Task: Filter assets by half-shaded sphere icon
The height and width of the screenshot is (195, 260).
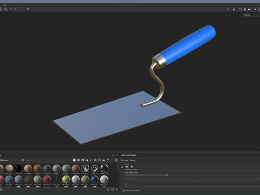Action: coord(87,160)
